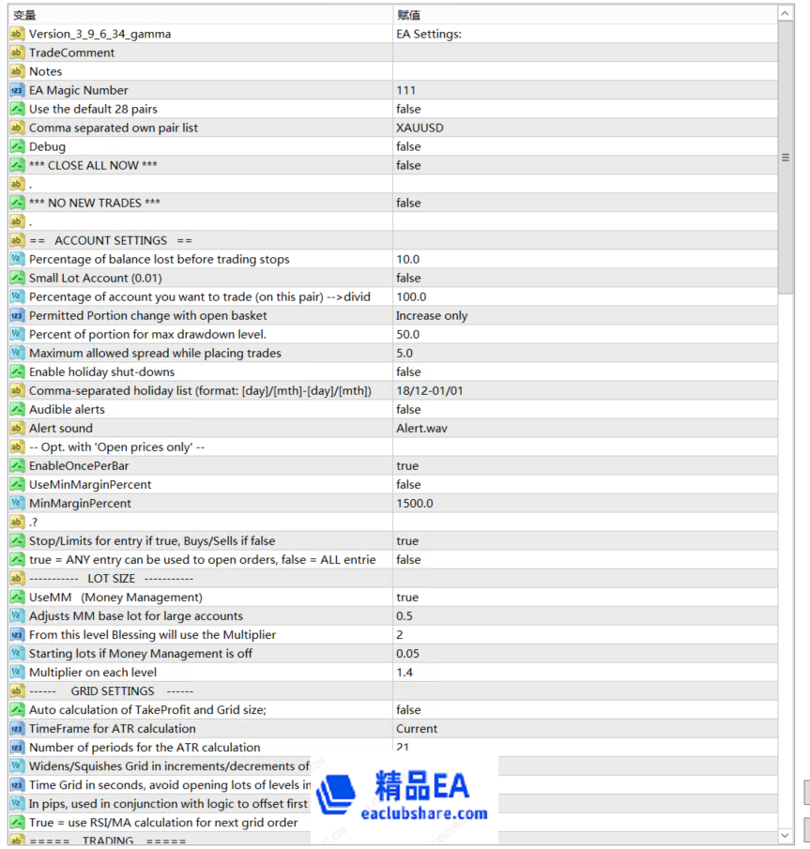
Task: Toggle UseMM Money Management true value
Action: coord(584,597)
